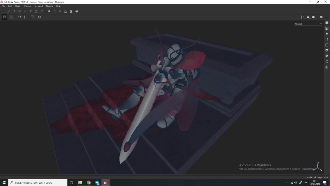Click the Cache Disk Usage status text
The height and width of the screenshot is (186, 330).
pyautogui.click(x=317, y=177)
